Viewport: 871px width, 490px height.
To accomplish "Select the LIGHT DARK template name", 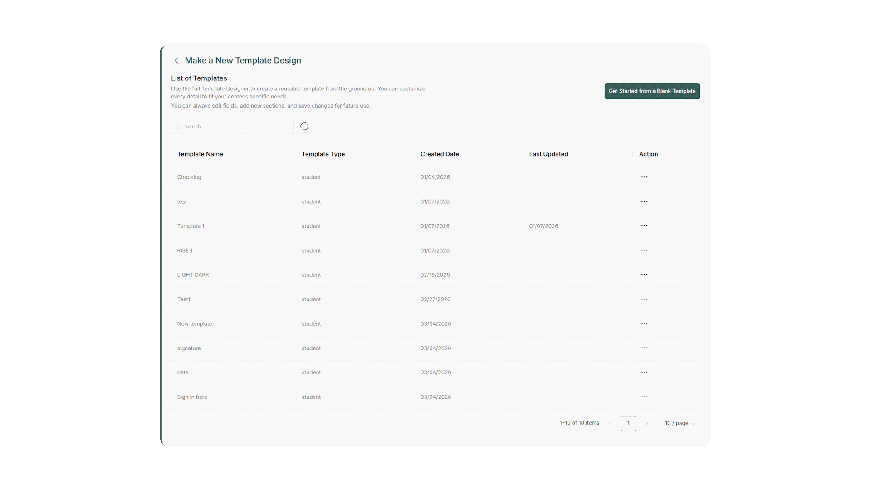I will (193, 275).
